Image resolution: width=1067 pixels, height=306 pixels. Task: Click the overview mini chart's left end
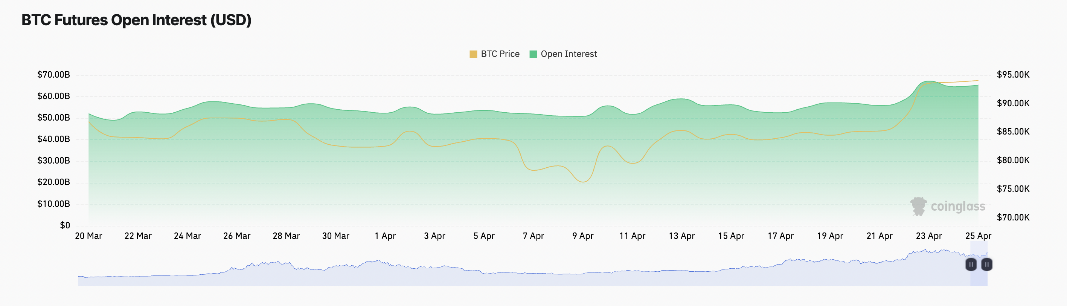coord(79,281)
